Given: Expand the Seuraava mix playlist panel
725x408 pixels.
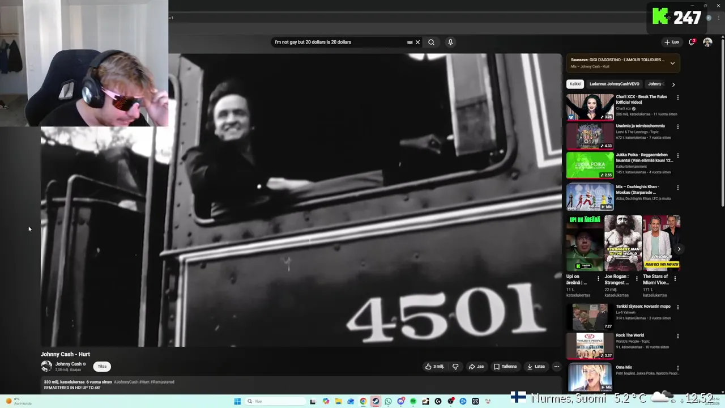Looking at the screenshot, I should [x=672, y=63].
